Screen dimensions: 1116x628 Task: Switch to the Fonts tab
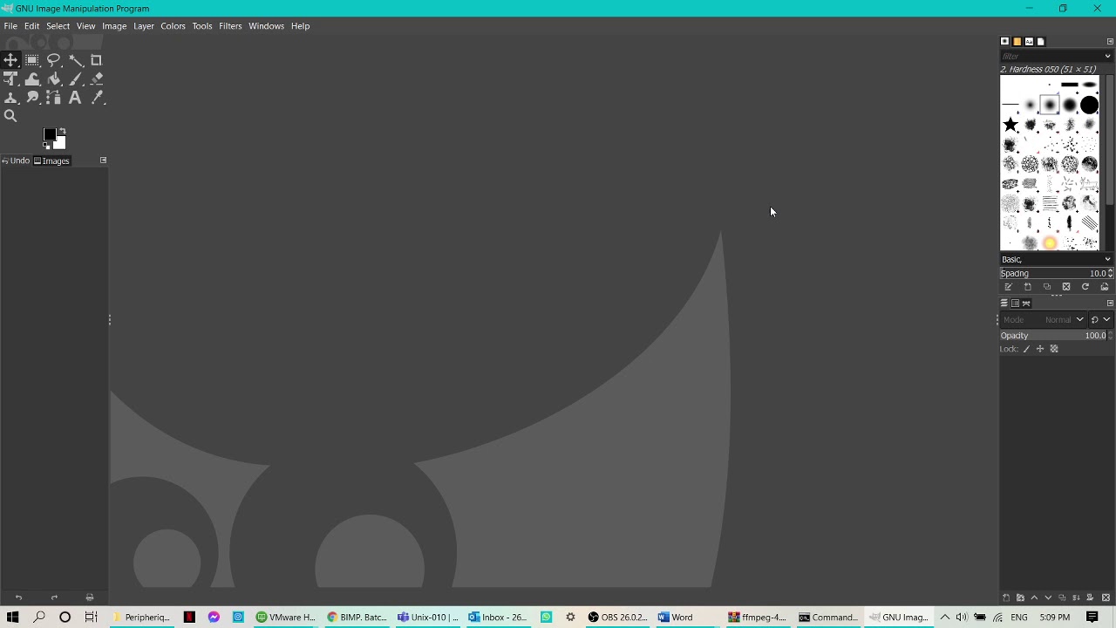(1029, 41)
